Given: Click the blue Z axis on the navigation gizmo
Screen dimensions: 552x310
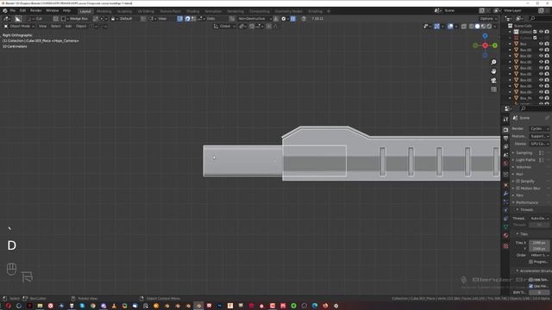Looking at the screenshot, I should point(485,36).
